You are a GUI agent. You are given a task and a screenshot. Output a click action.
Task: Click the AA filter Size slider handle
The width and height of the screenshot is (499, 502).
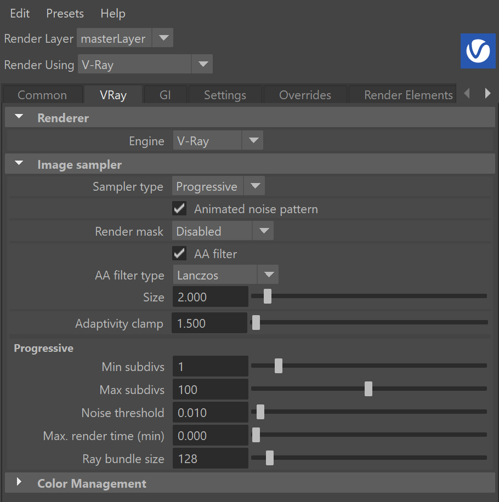coord(268,296)
